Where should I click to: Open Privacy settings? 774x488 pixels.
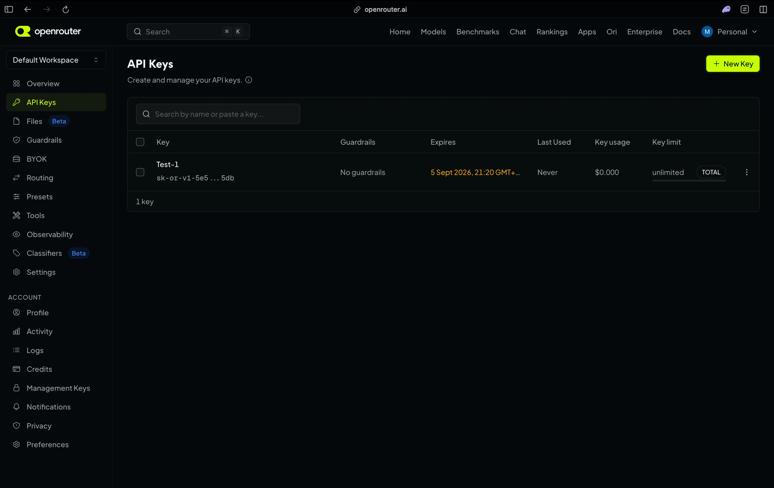click(56, 426)
